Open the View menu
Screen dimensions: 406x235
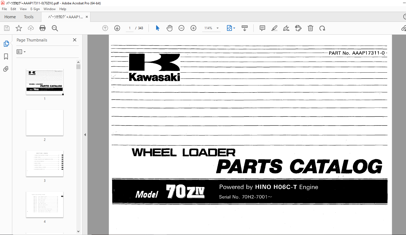pyautogui.click(x=23, y=9)
